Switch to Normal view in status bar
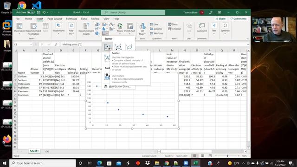The width and height of the screenshot is (297, 167). coord(194,156)
